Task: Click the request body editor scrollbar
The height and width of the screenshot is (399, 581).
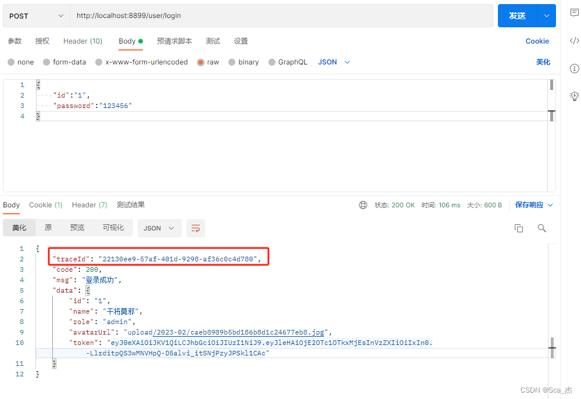Action: coord(552,100)
